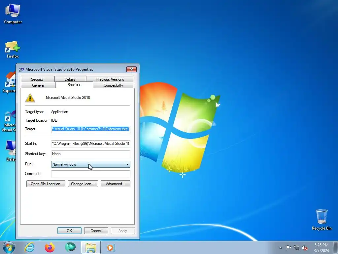Select the Recycle Bin icon
This screenshot has height=254, width=338.
(321, 220)
